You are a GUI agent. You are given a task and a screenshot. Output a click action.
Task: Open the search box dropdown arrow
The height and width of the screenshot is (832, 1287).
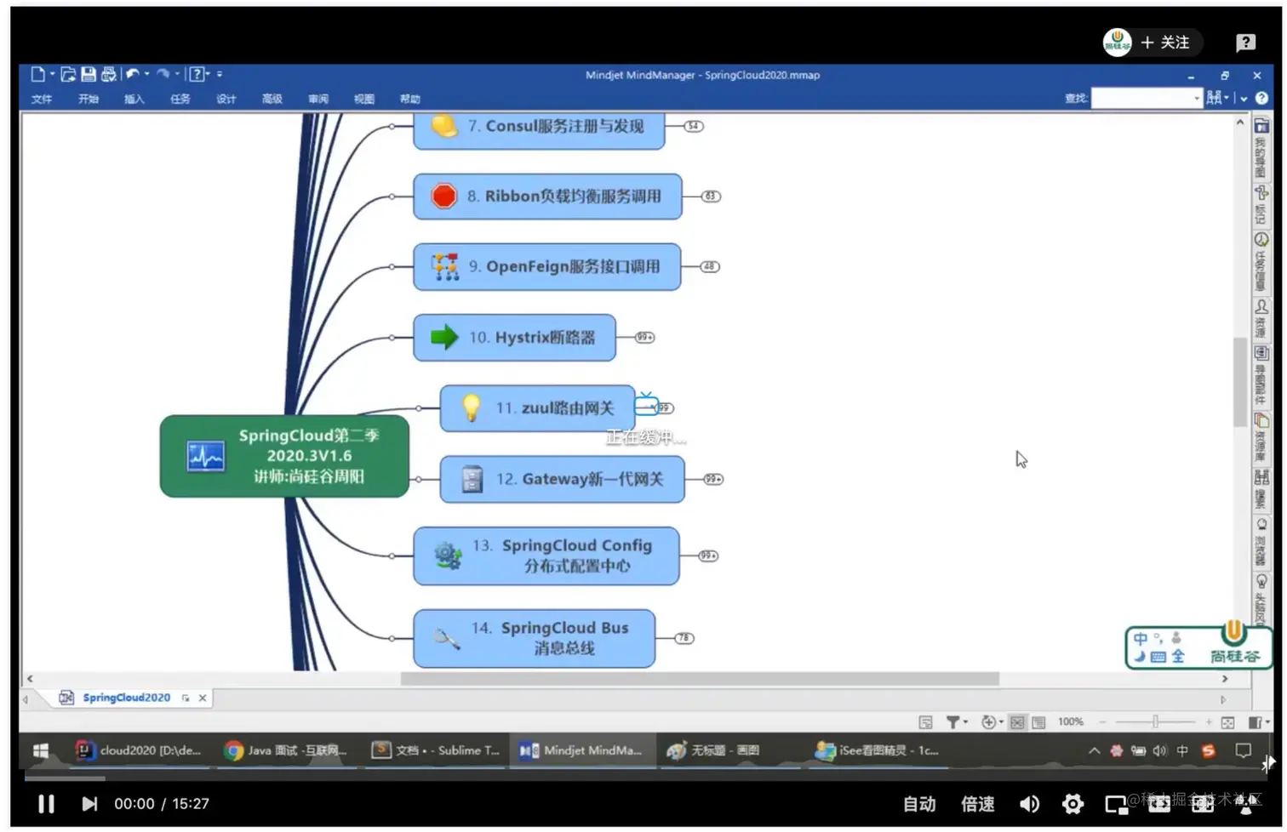point(1197,98)
